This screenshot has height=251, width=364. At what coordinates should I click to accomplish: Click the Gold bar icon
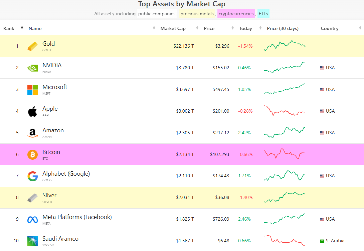coord(32,46)
